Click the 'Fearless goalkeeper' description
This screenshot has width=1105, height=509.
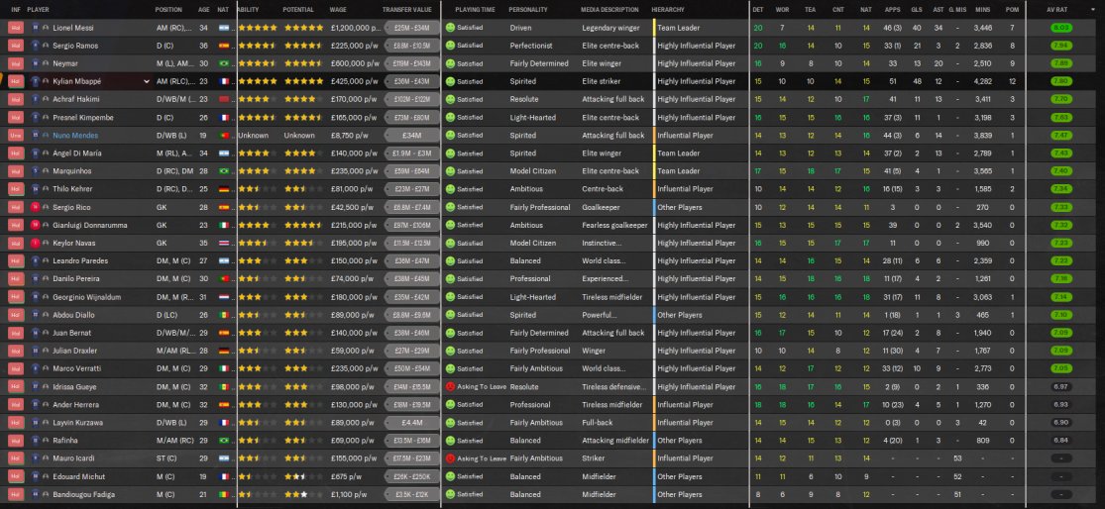tap(614, 225)
